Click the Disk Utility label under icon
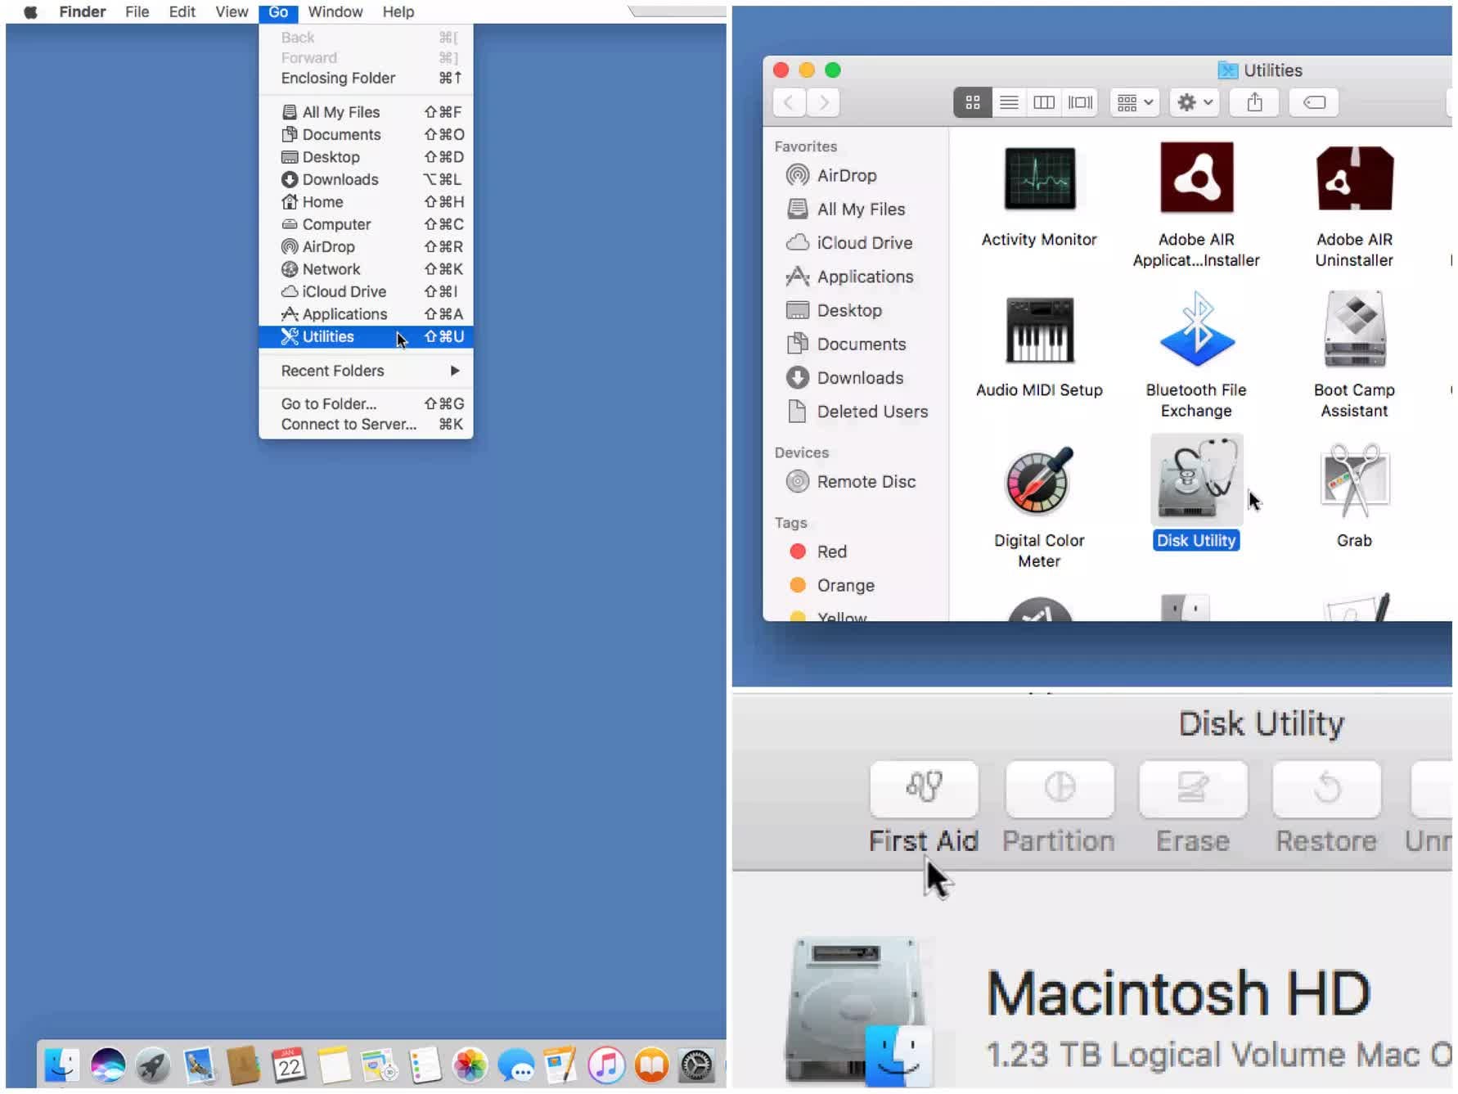This screenshot has width=1458, height=1094. coord(1196,541)
